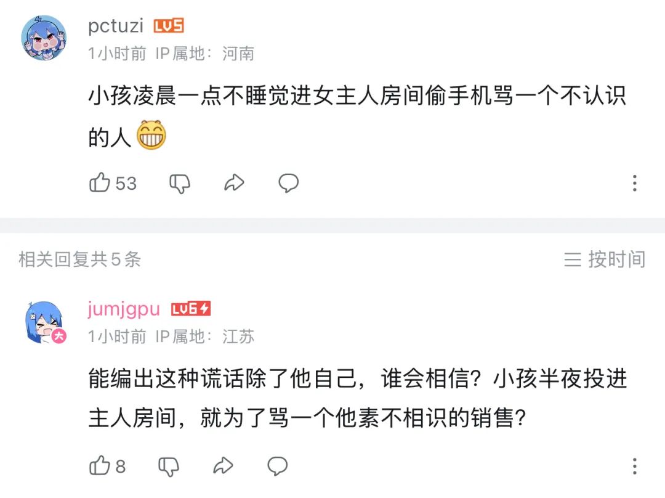Open jumjgpu's avatar profile
The width and height of the screenshot is (665, 498).
tap(44, 322)
